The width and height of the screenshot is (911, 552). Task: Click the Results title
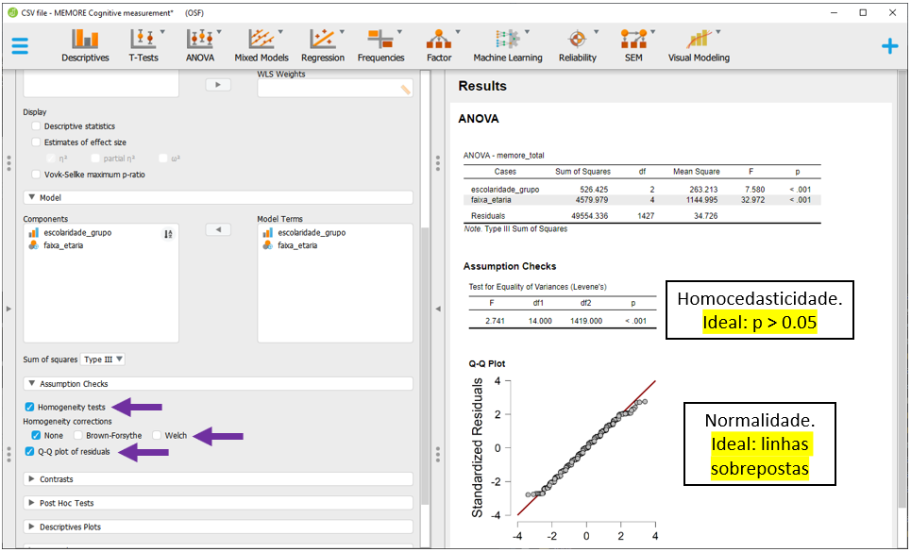coord(482,86)
